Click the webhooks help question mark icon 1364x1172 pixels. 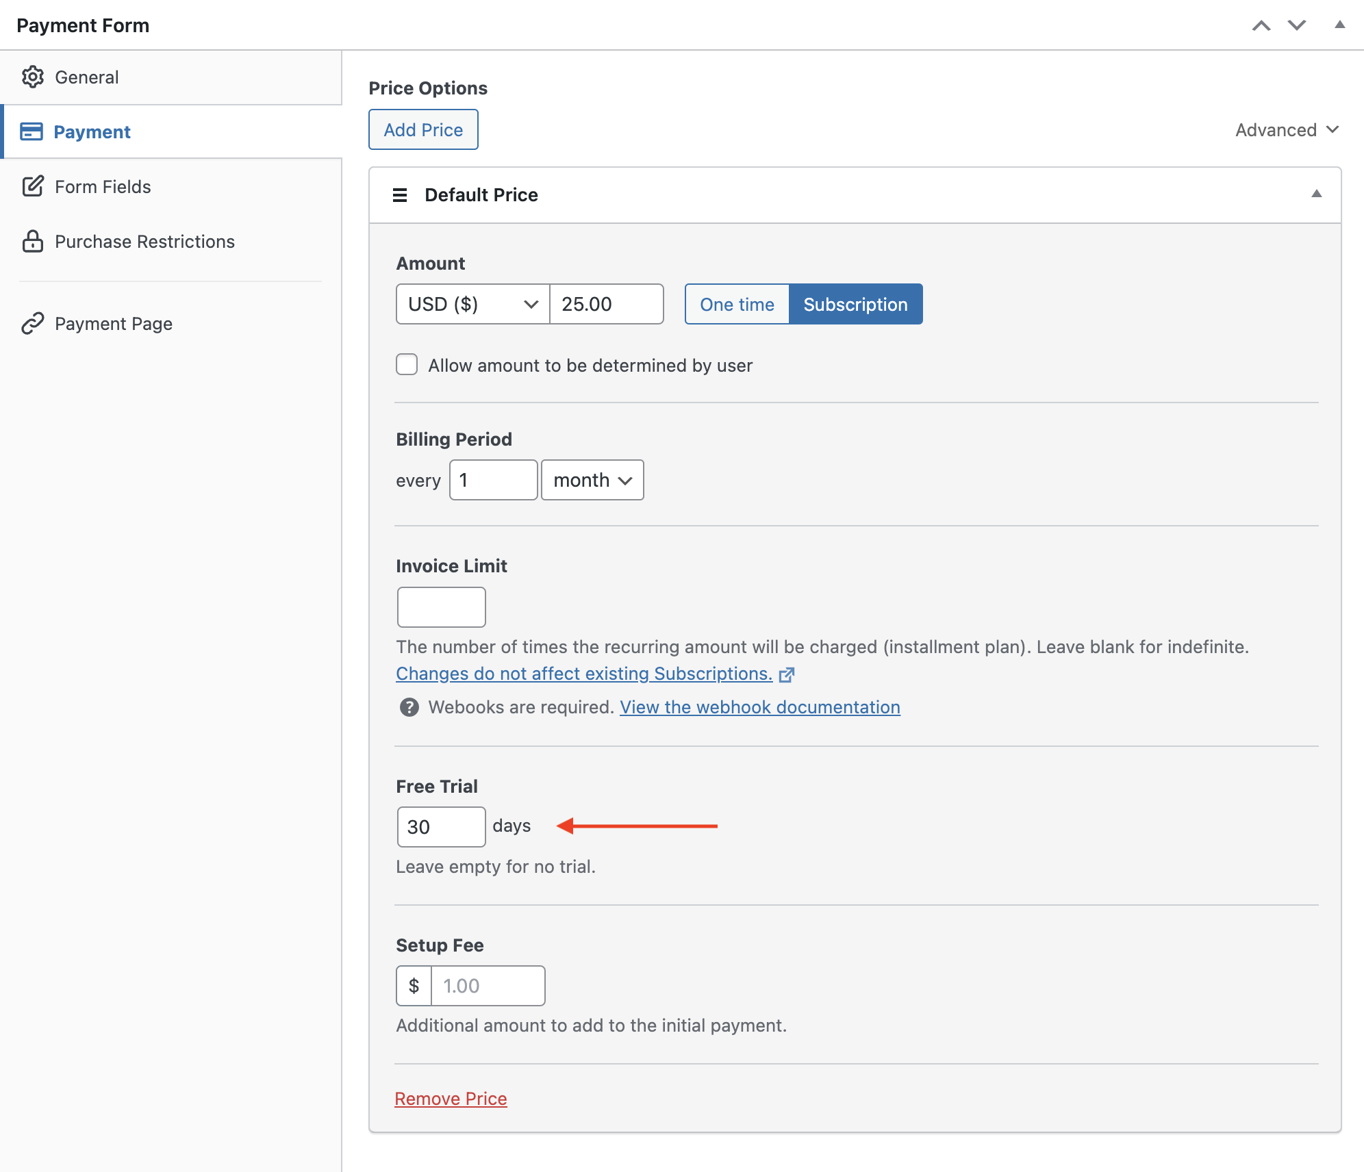409,707
